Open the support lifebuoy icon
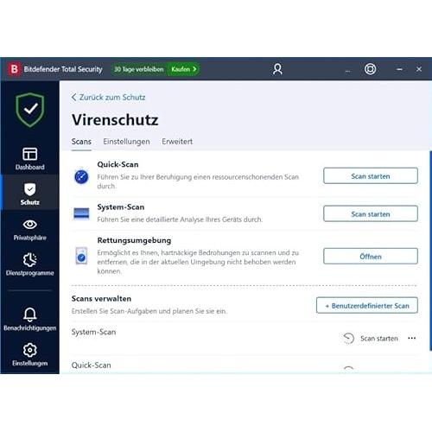The width and height of the screenshot is (432, 432). click(370, 69)
